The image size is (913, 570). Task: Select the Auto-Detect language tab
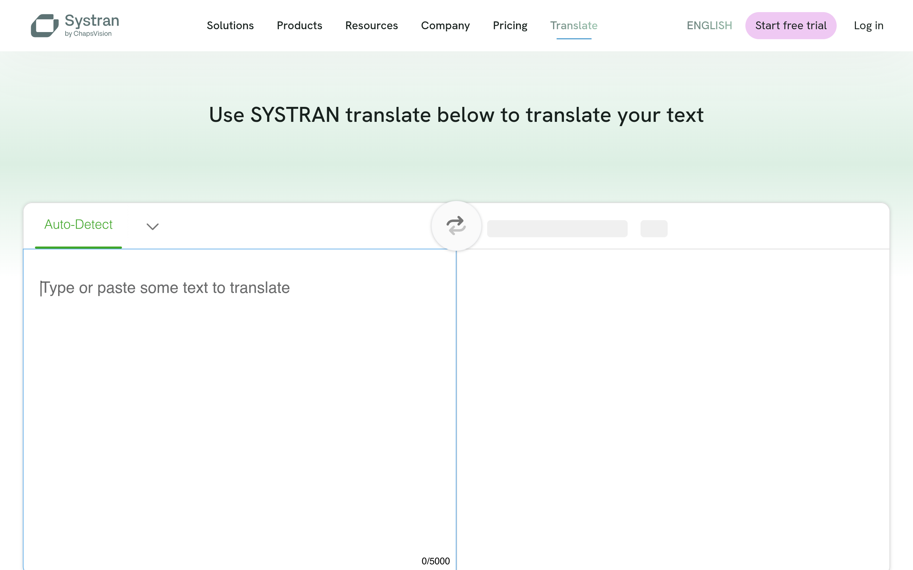pyautogui.click(x=78, y=225)
